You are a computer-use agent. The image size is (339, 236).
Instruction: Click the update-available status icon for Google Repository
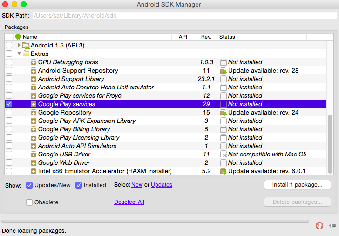tap(223, 113)
